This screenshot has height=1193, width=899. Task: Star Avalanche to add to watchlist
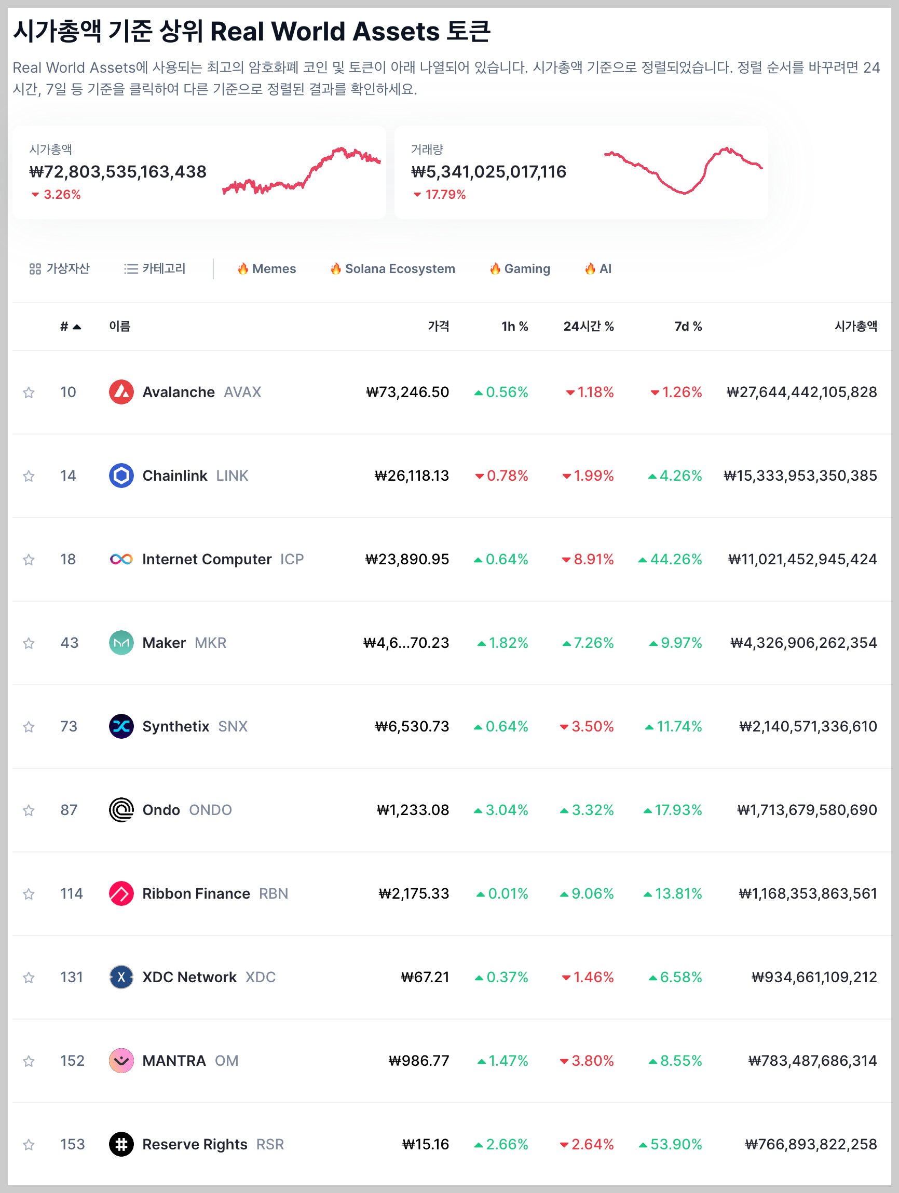click(29, 392)
